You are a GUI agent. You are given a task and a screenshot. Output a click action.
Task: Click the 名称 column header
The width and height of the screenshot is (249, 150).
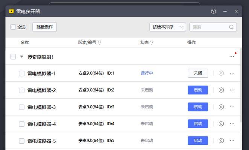click(24, 42)
